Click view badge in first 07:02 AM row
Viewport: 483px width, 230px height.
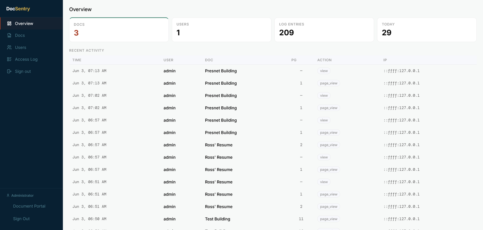click(324, 96)
